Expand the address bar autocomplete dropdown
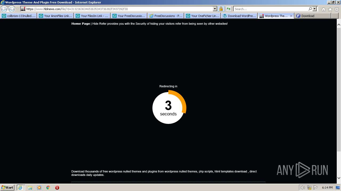Viewport: 341px width, 191px height. 215,9
